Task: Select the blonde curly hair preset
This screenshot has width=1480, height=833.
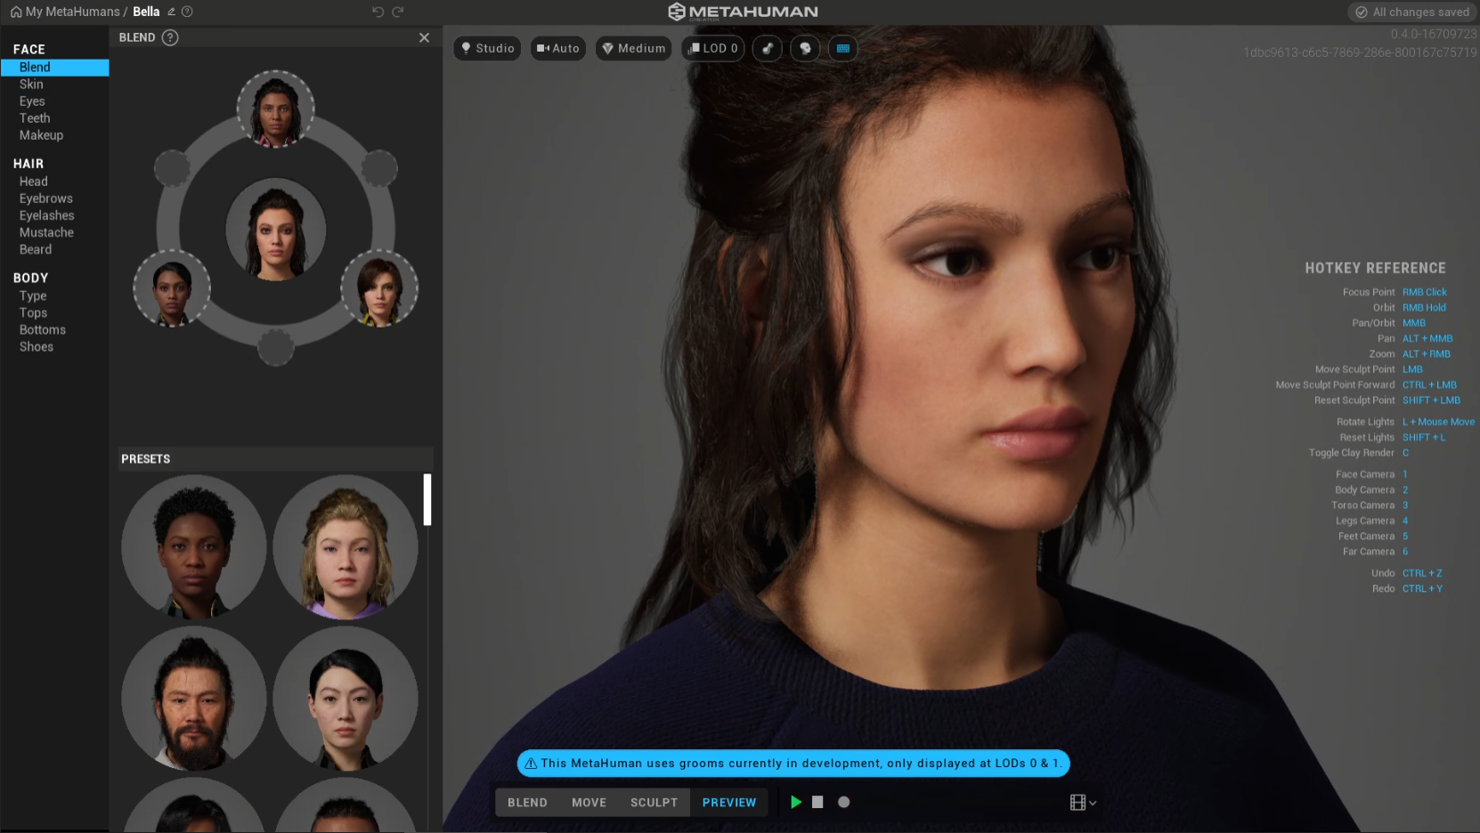Action: coord(346,546)
